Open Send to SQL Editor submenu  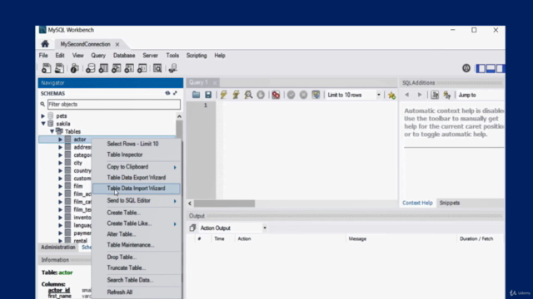pos(136,201)
